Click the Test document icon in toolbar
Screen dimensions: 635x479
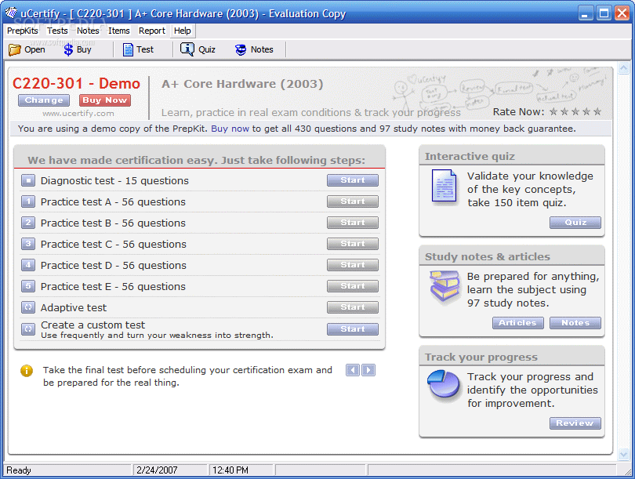click(x=128, y=50)
